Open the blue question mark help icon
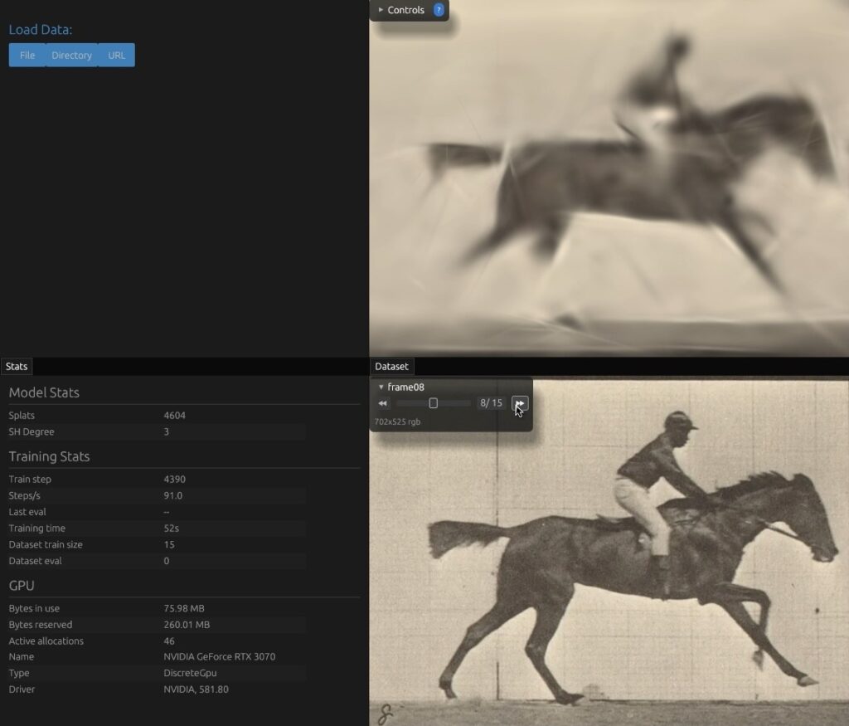The height and width of the screenshot is (726, 849). click(439, 11)
